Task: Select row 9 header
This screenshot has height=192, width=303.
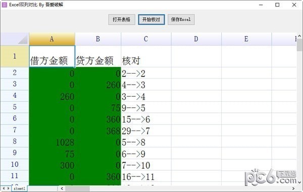Action: 15,153
